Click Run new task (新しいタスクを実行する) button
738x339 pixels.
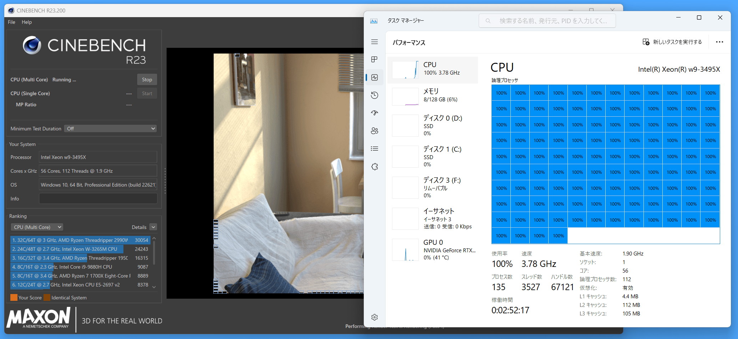tap(672, 42)
